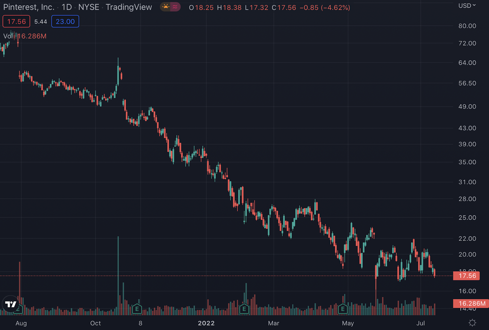Click the 39.00 price axis label

[467, 144]
